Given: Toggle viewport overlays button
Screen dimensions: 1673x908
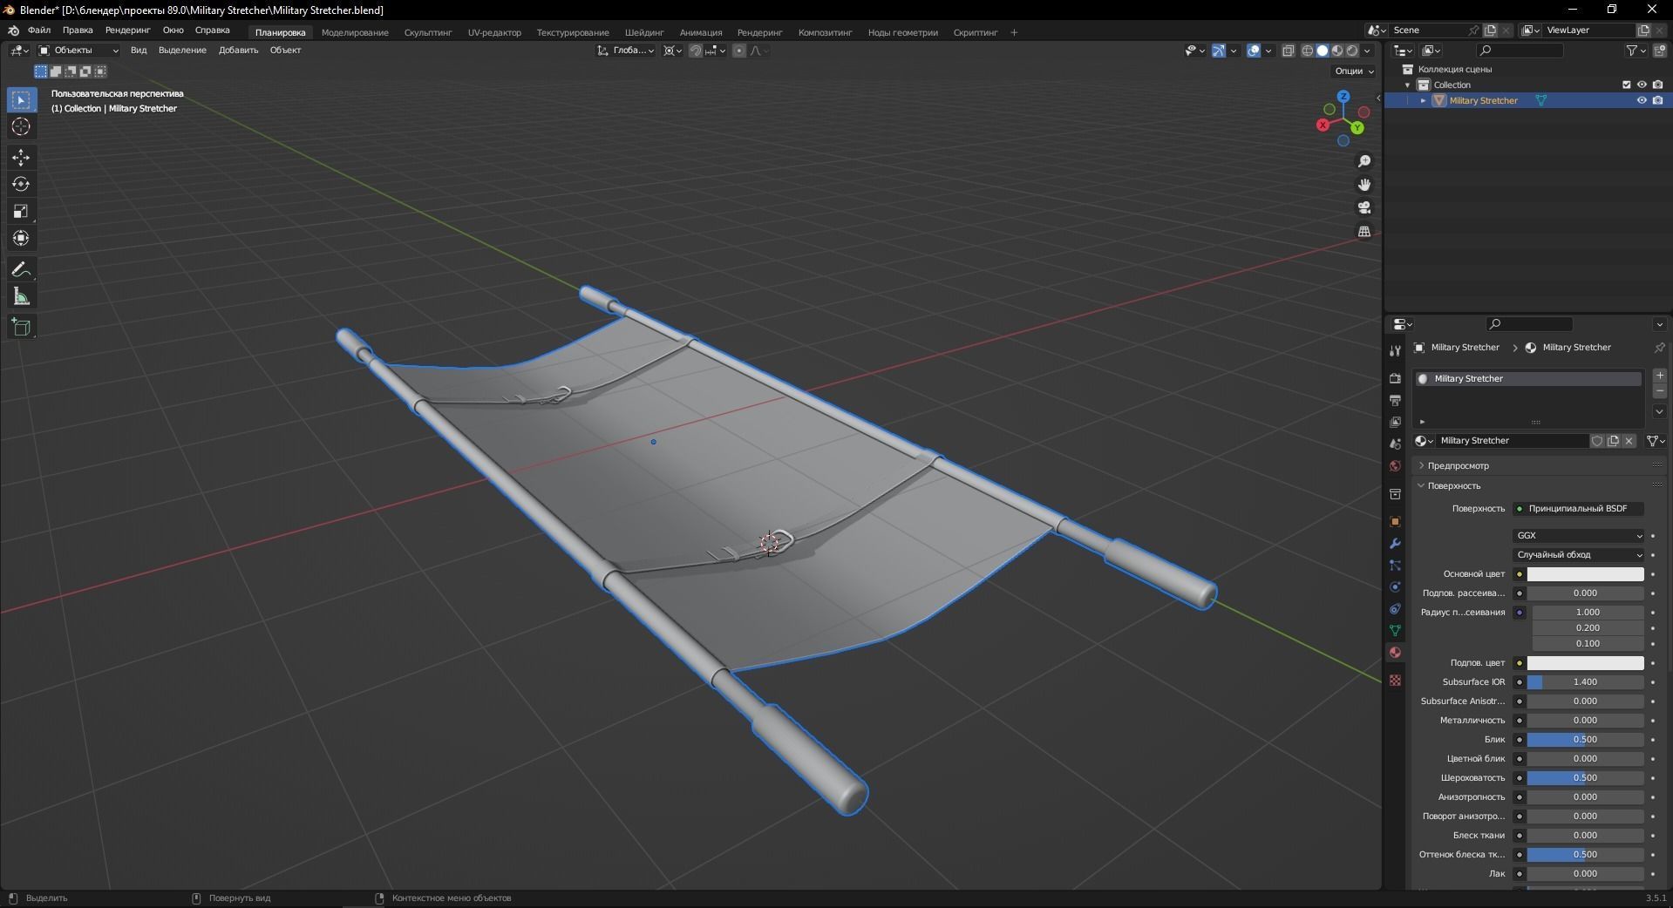Looking at the screenshot, I should 1254,51.
